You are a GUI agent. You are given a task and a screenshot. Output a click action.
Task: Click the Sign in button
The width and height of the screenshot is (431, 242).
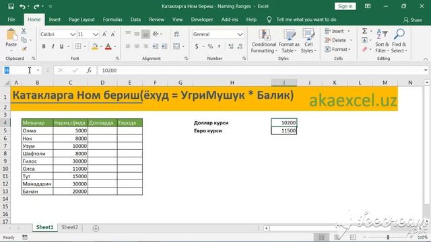coord(345,6)
